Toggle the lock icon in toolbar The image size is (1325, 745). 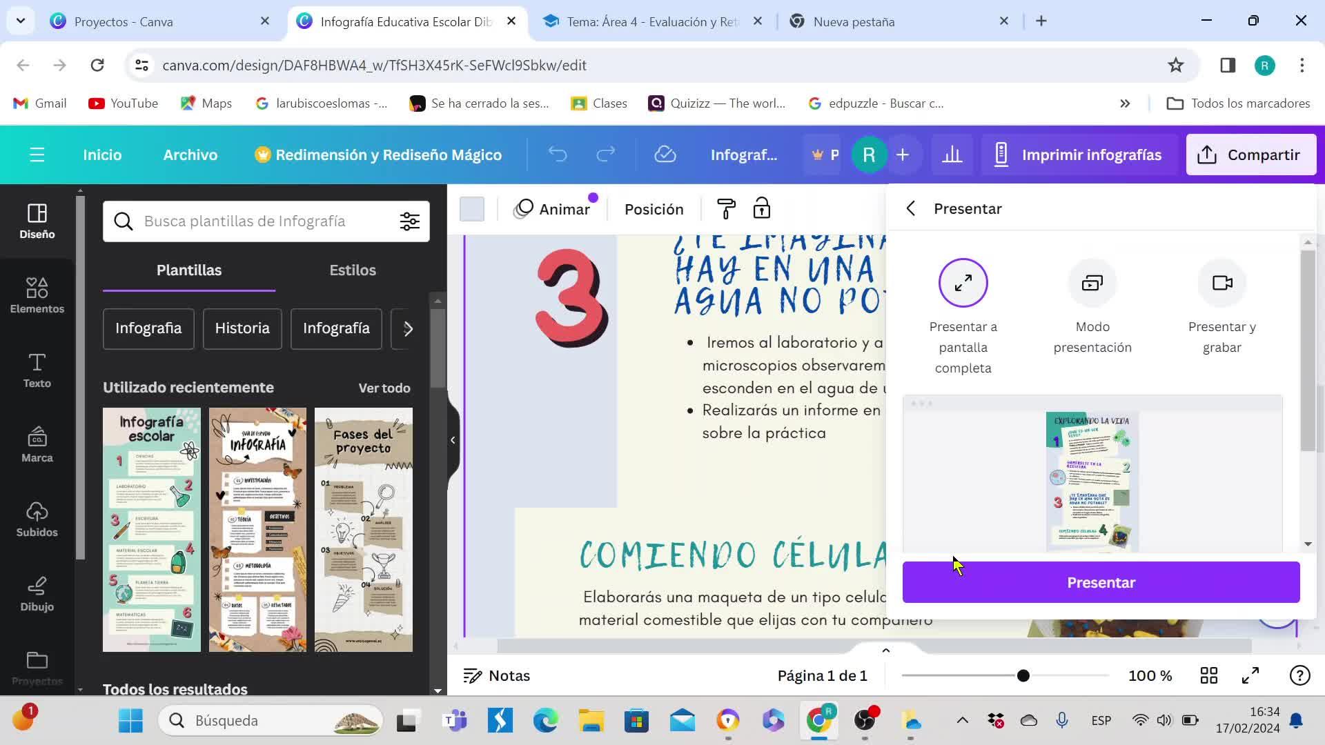click(x=761, y=208)
